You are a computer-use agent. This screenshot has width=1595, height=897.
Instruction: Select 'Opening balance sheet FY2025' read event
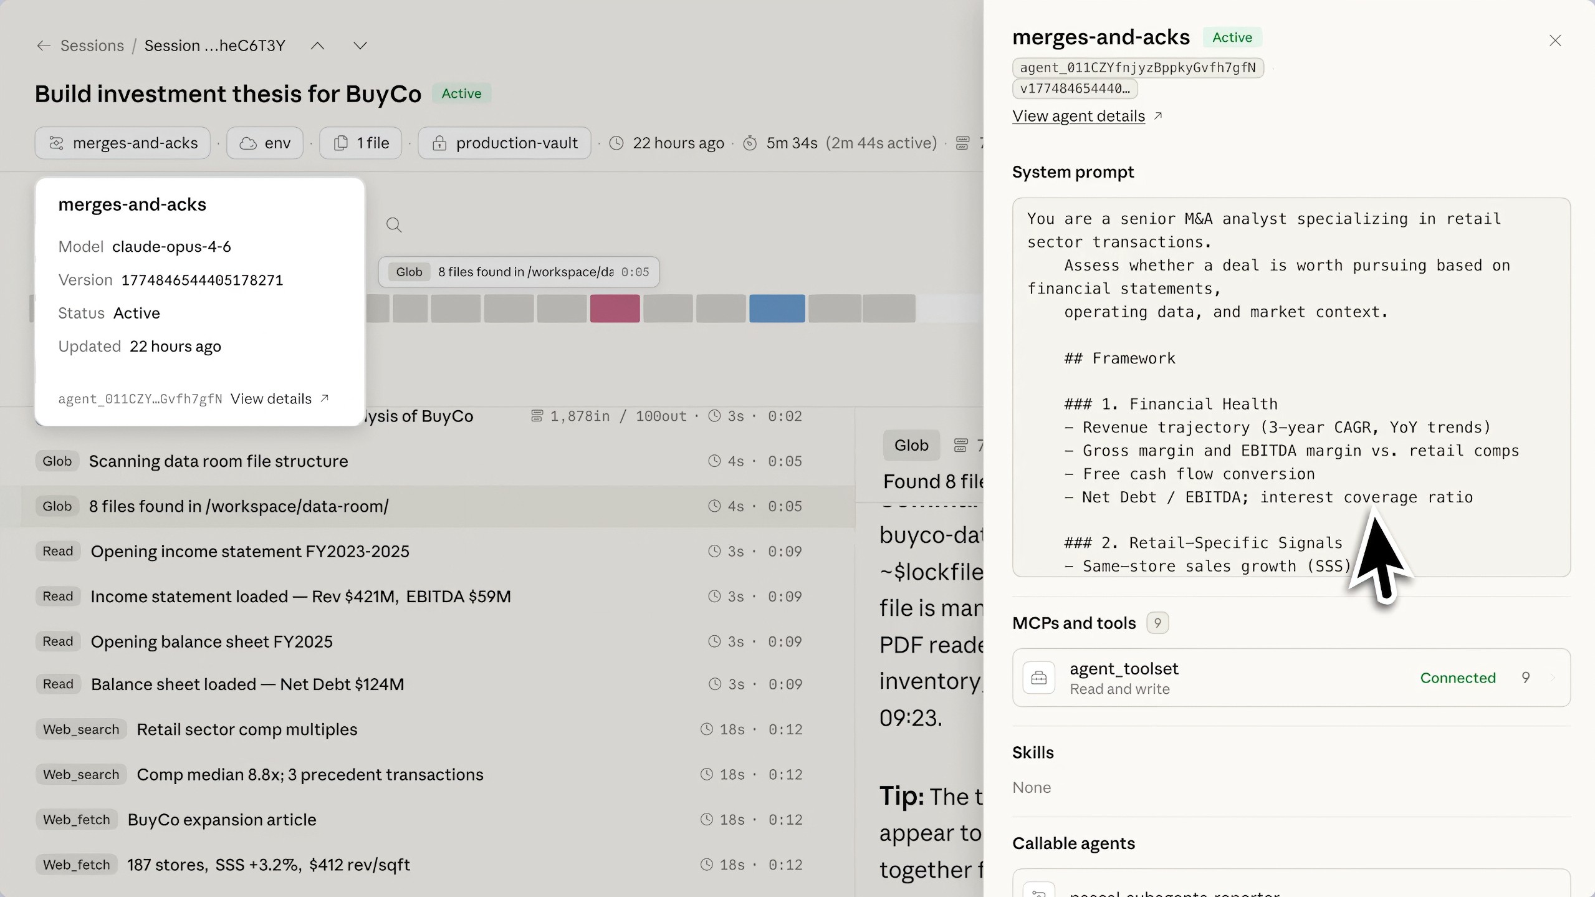click(x=211, y=641)
